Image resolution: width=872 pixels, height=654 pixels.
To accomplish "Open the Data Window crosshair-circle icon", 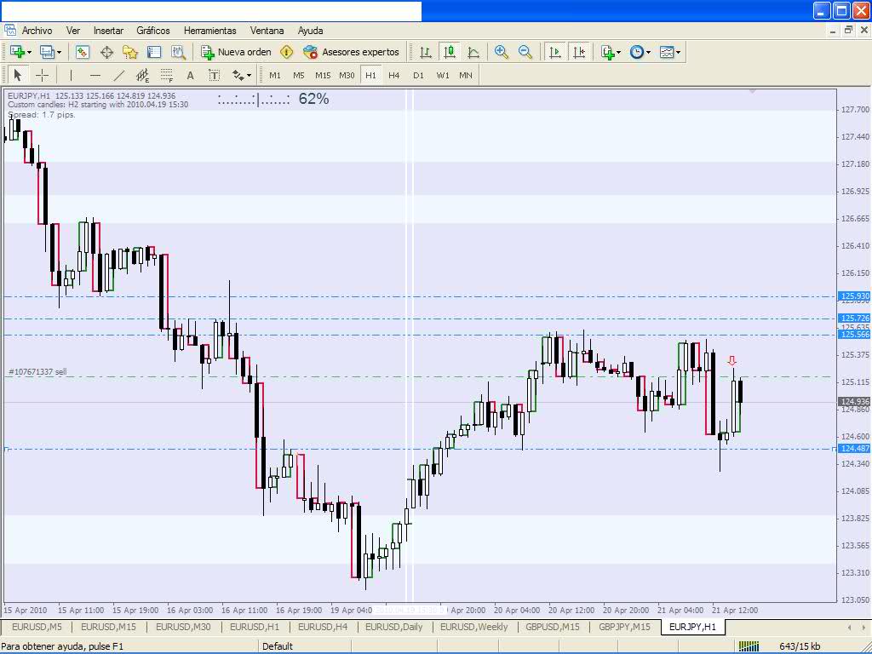I will (x=106, y=52).
